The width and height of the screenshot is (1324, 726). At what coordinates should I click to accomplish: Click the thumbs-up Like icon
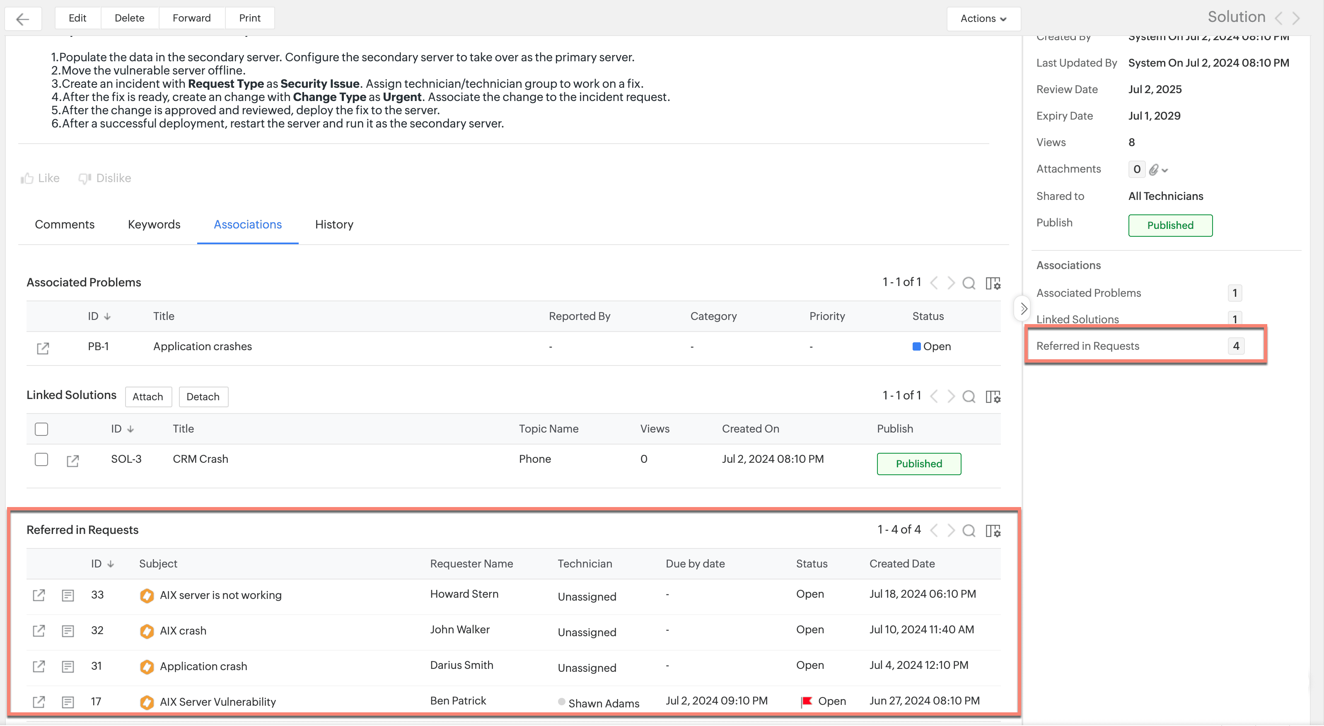click(x=27, y=178)
